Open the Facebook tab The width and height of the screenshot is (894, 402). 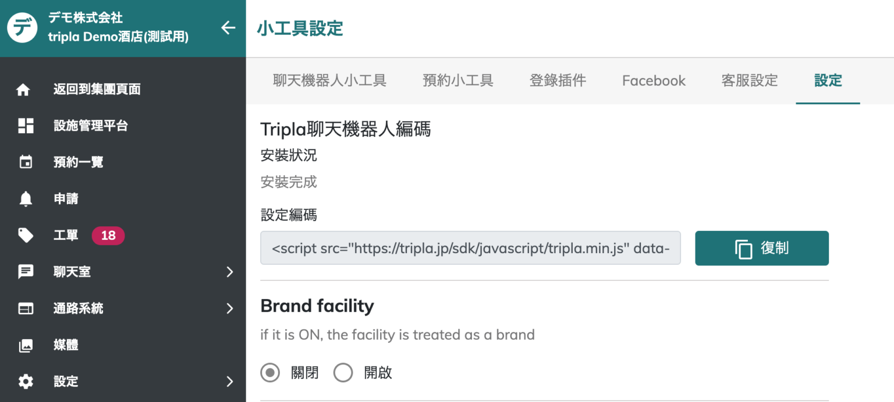654,80
